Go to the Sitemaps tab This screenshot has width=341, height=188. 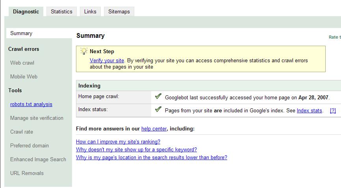tap(119, 11)
